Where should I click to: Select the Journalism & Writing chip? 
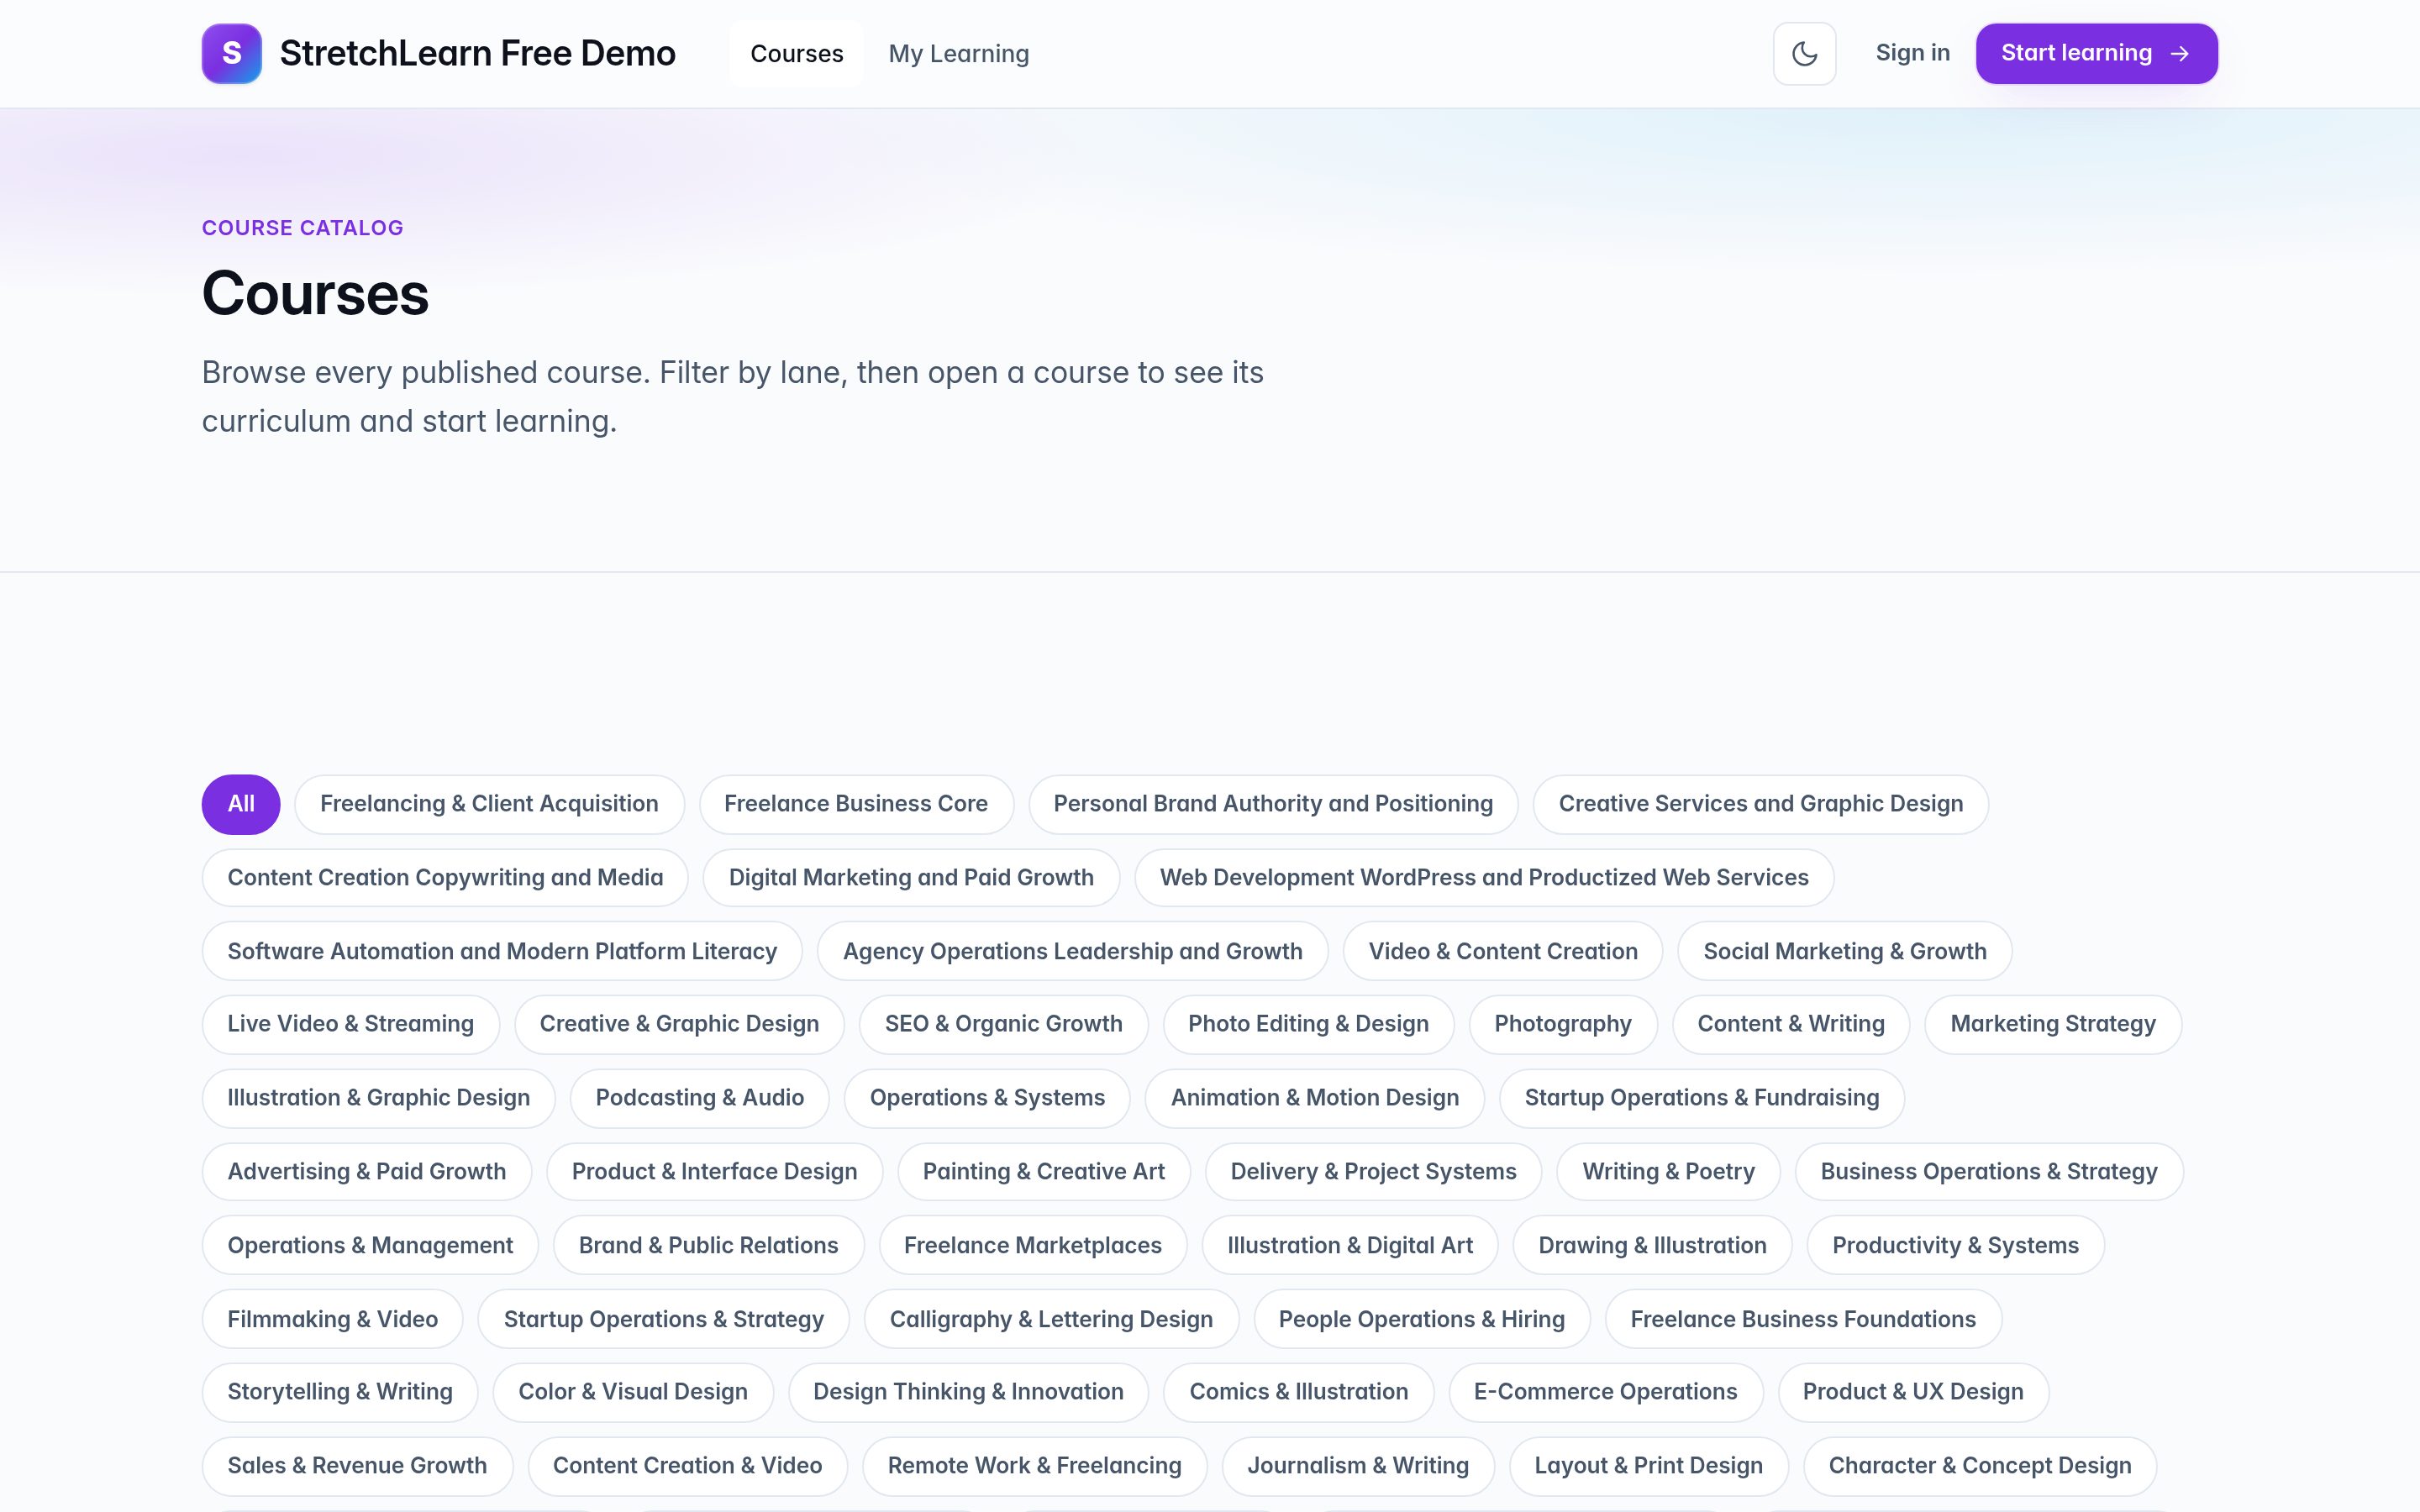1357,1466
